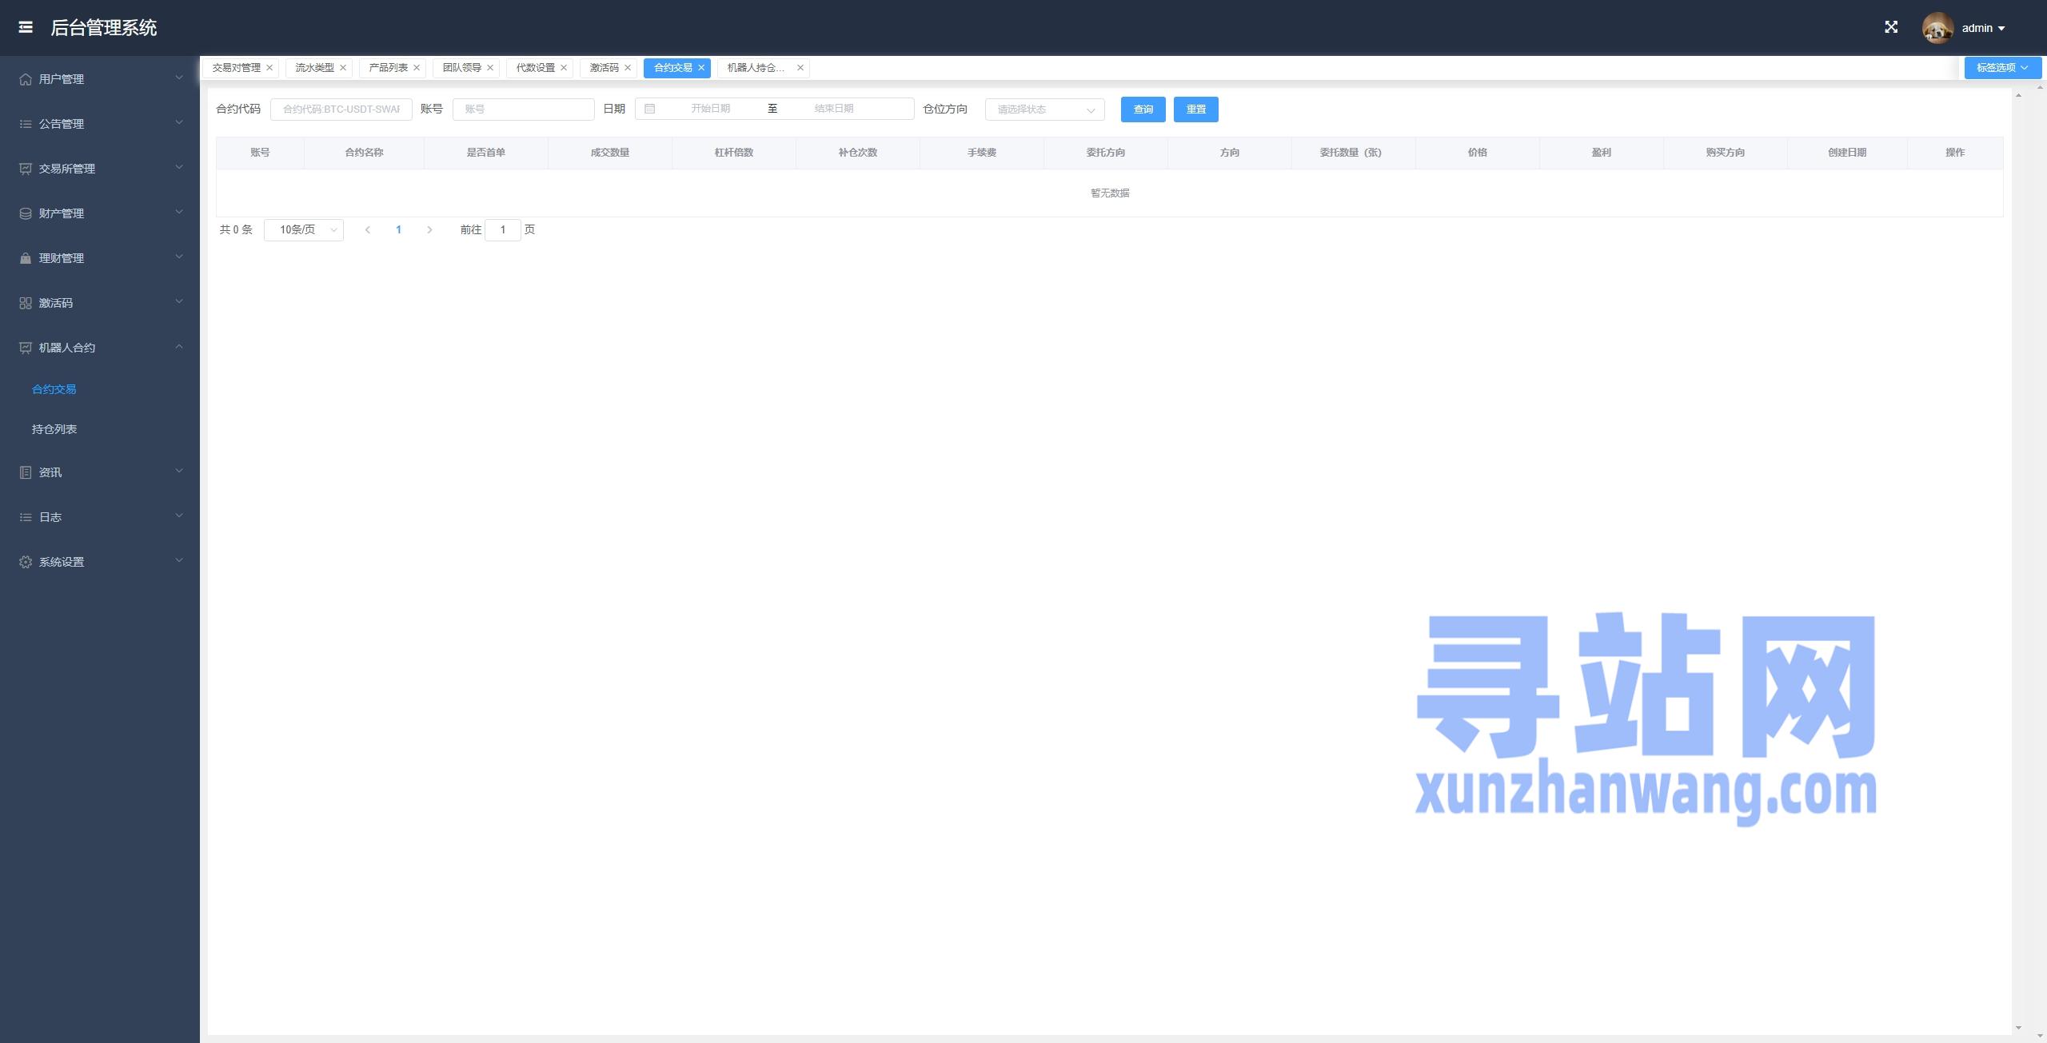
Task: Click the 杠杆倍数 column header
Action: click(733, 153)
